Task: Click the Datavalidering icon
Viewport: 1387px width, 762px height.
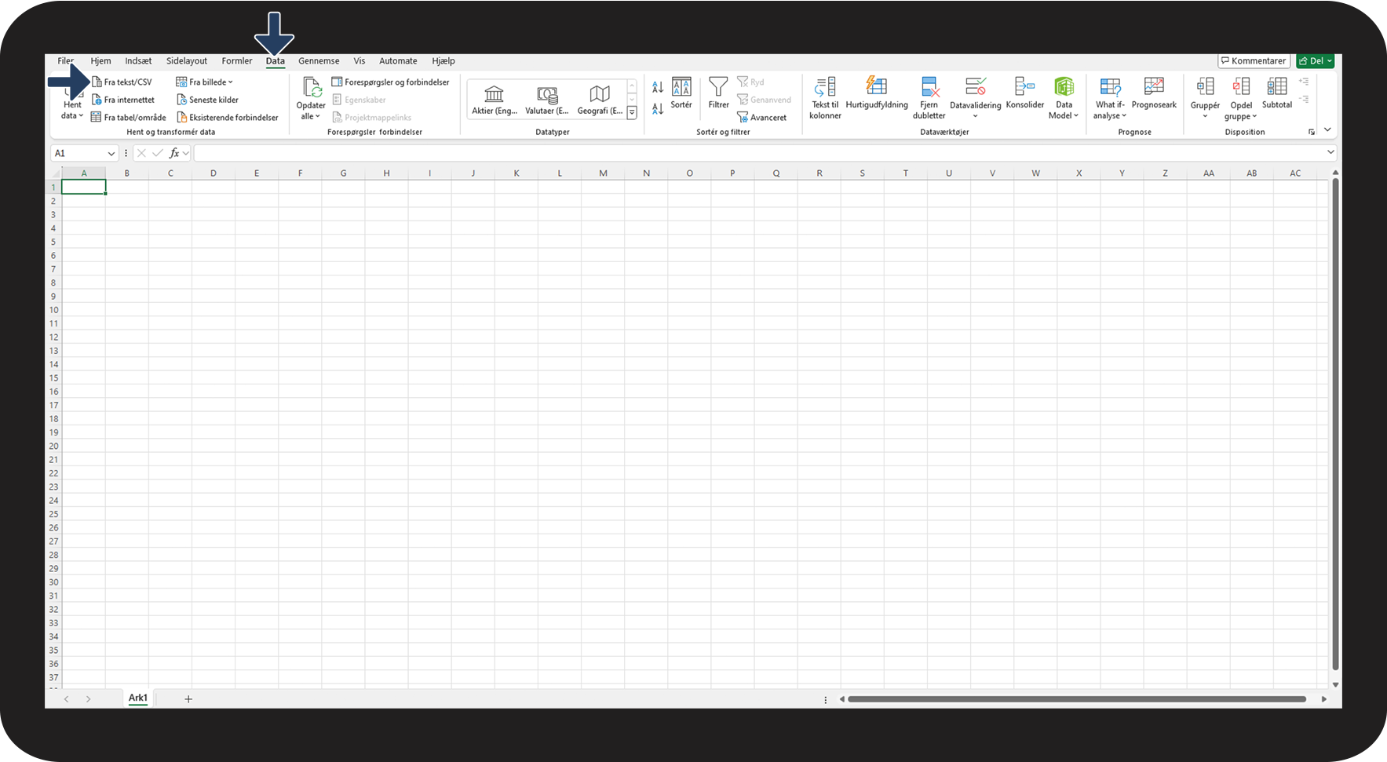Action: click(976, 86)
